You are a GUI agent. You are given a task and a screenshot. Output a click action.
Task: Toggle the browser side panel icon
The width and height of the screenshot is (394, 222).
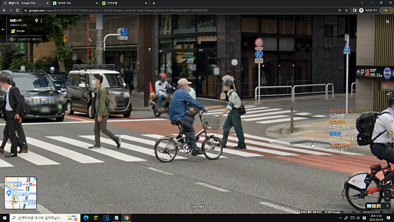tap(355, 10)
